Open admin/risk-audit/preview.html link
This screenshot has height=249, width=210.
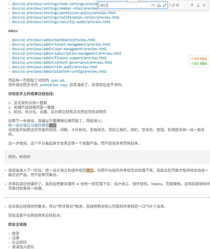54,67
